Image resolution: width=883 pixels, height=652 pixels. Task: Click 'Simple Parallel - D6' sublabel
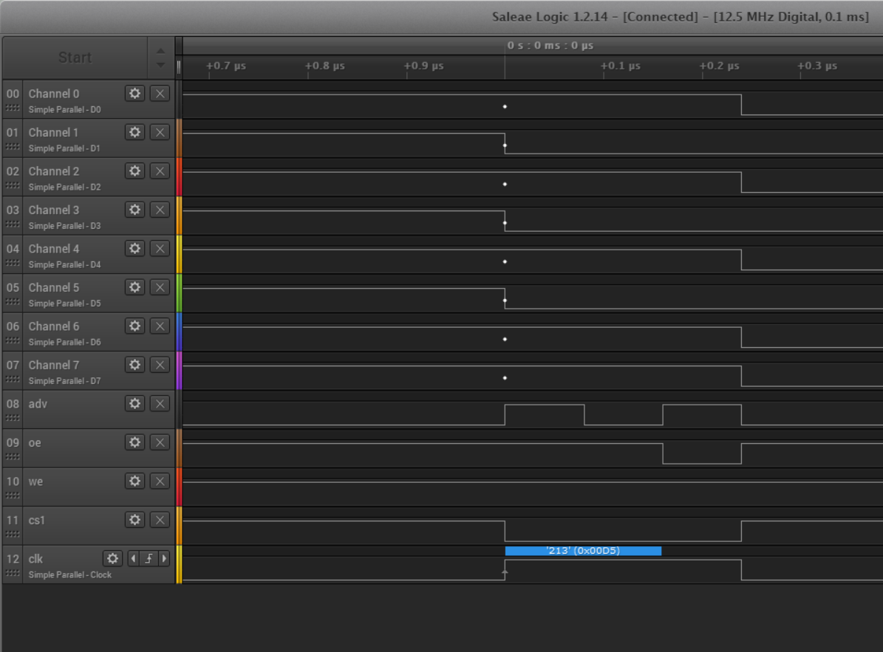click(x=65, y=343)
